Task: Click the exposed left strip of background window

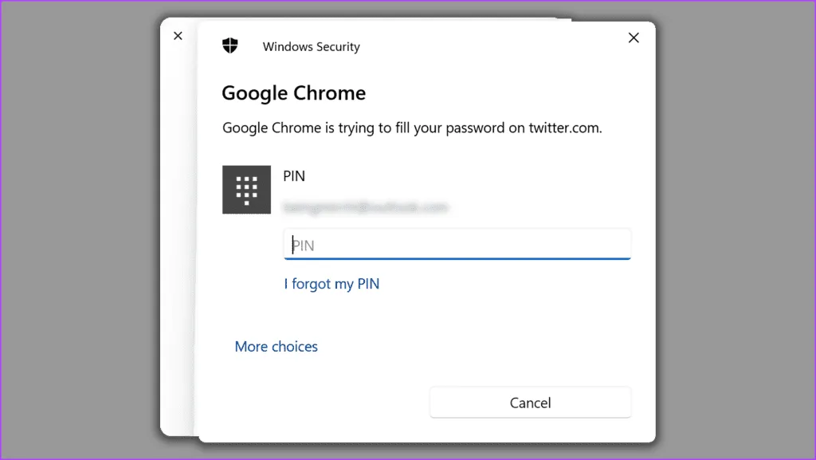Action: click(x=178, y=239)
